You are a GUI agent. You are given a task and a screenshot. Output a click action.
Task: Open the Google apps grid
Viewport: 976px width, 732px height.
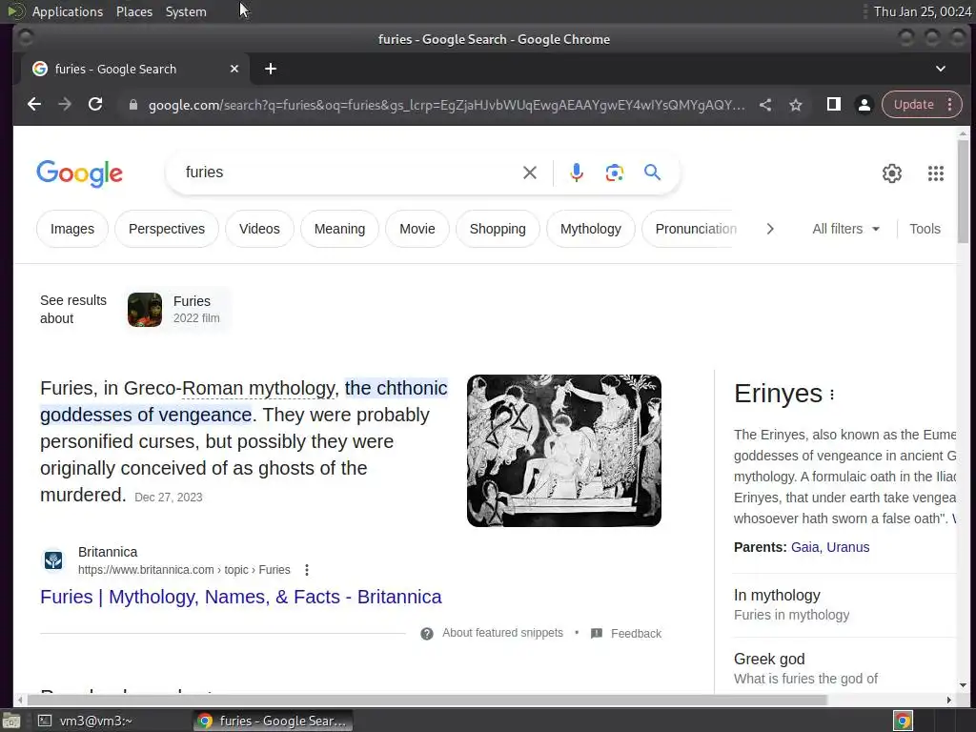936,173
